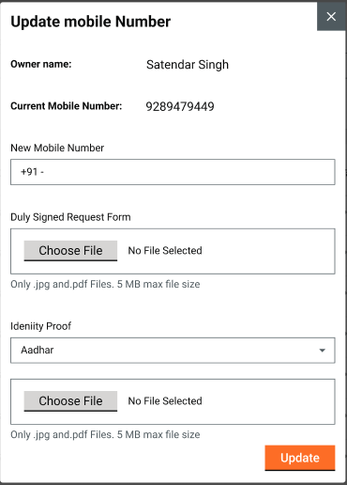Click the Update mobile Number heading
Viewport: 347px width, 485px height.
coord(91,22)
